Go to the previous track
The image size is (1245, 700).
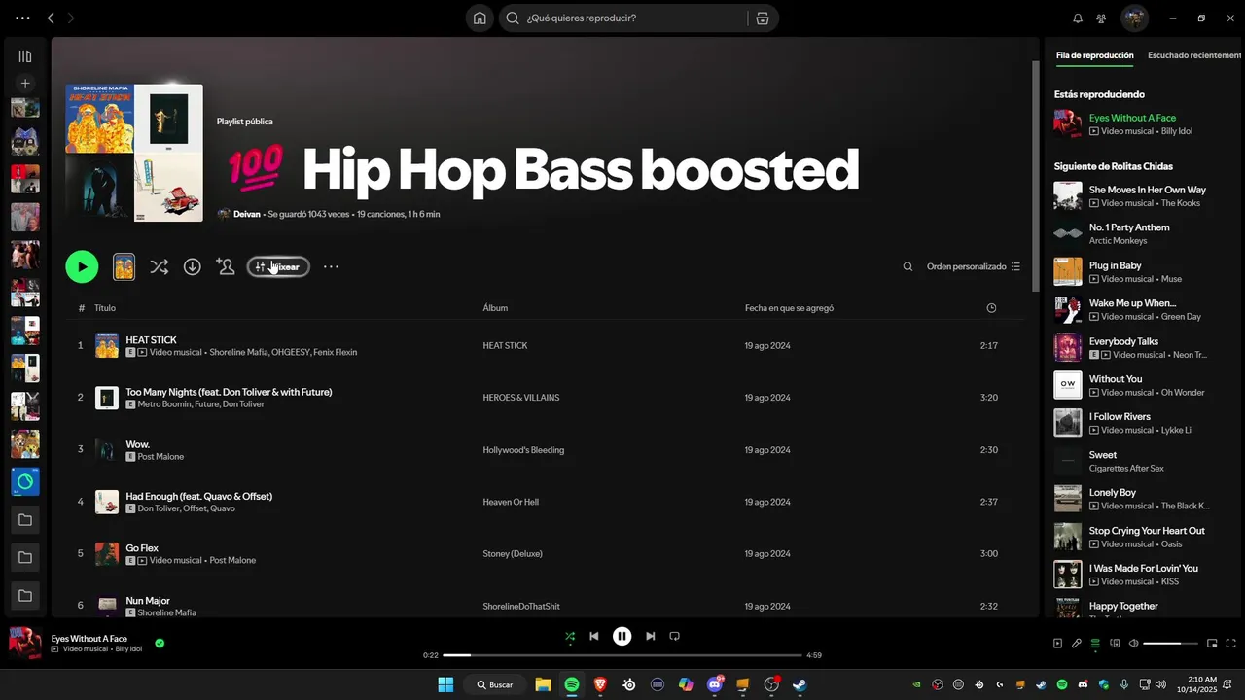(x=594, y=636)
